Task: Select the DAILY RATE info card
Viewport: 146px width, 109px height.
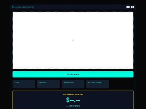Action: [48, 84]
